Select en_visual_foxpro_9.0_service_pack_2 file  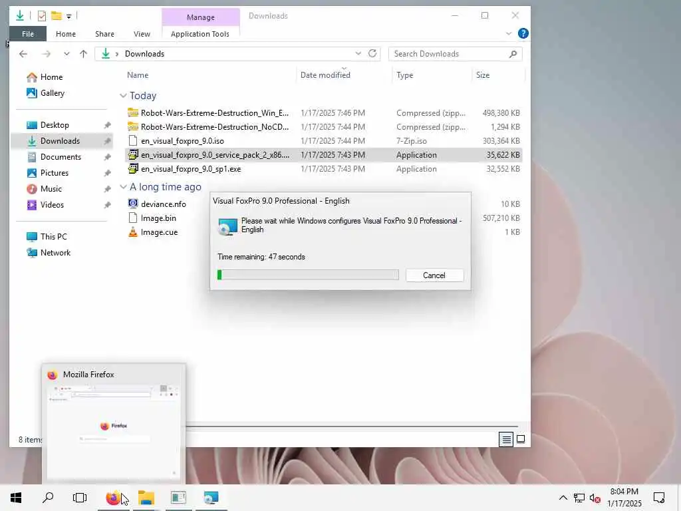pyautogui.click(x=324, y=154)
